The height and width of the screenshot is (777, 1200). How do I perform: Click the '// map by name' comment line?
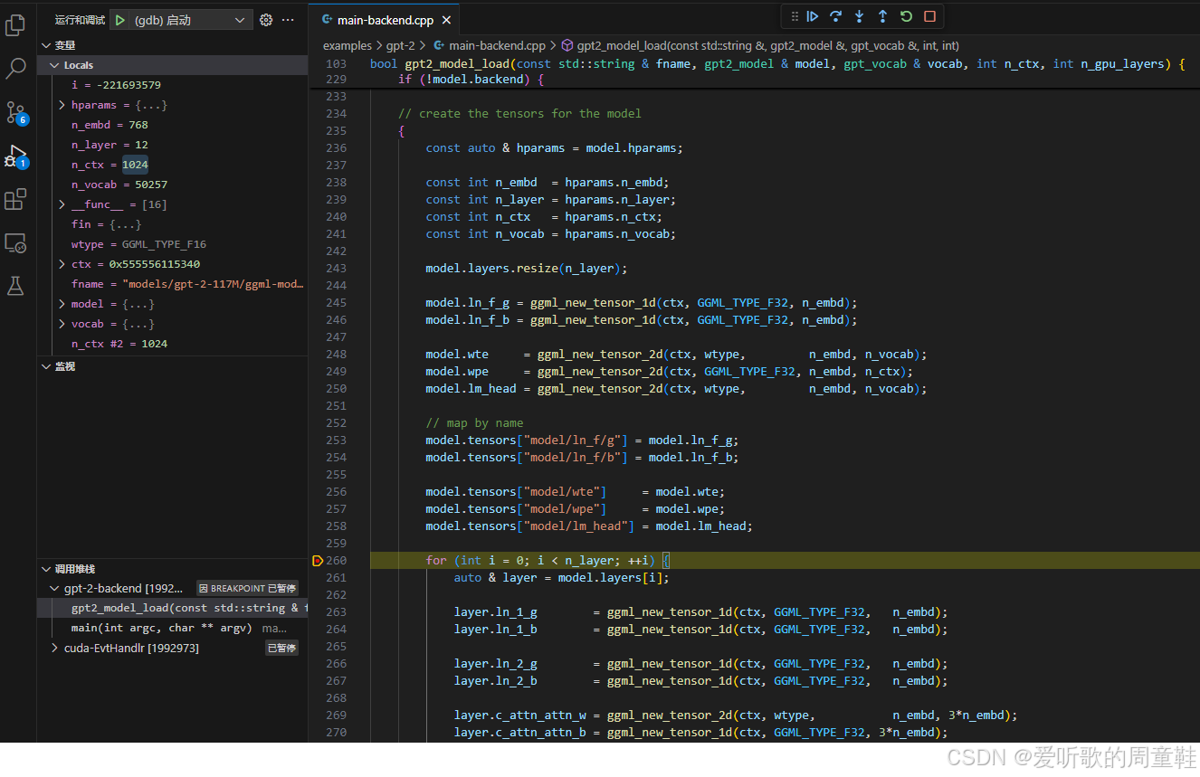[x=474, y=423]
